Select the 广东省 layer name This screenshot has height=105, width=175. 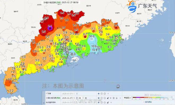coord(49,94)
